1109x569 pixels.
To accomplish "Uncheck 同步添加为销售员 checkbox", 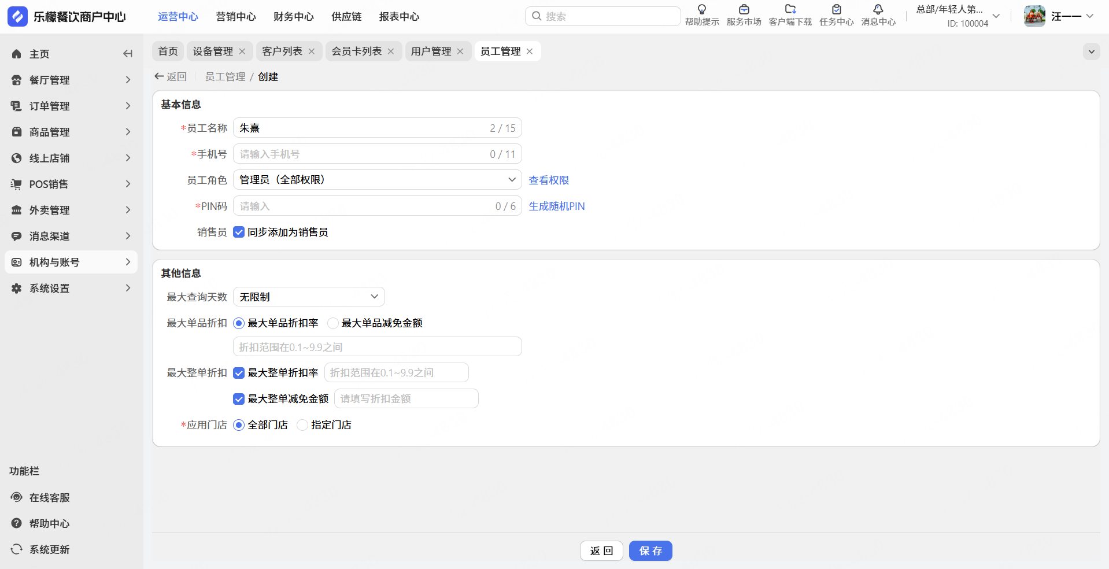I will (x=239, y=232).
